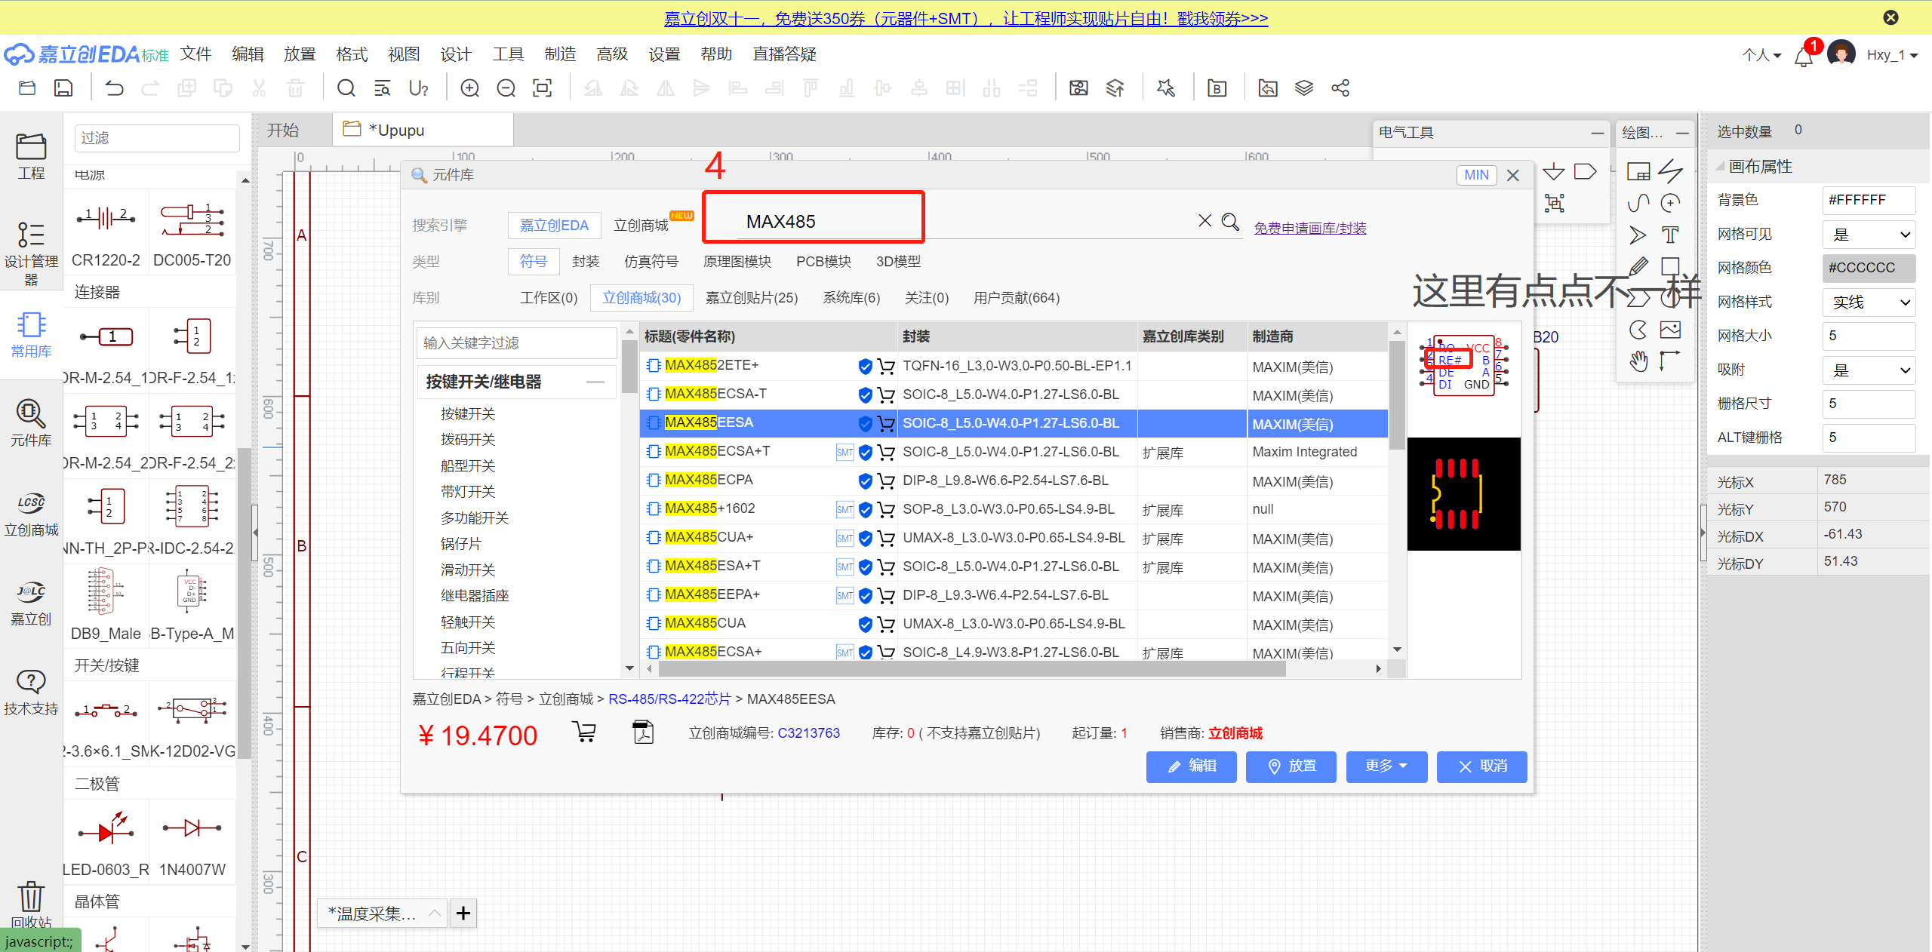Switch to the 开始 tab
Screen dimensions: 1932x952
click(x=284, y=131)
